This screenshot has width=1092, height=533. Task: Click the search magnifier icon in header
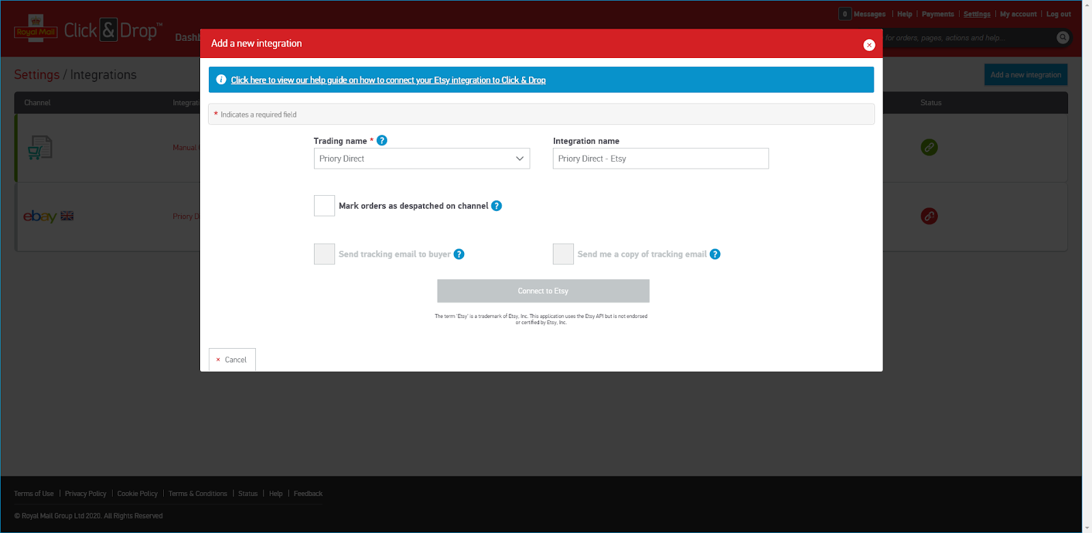(x=1063, y=38)
